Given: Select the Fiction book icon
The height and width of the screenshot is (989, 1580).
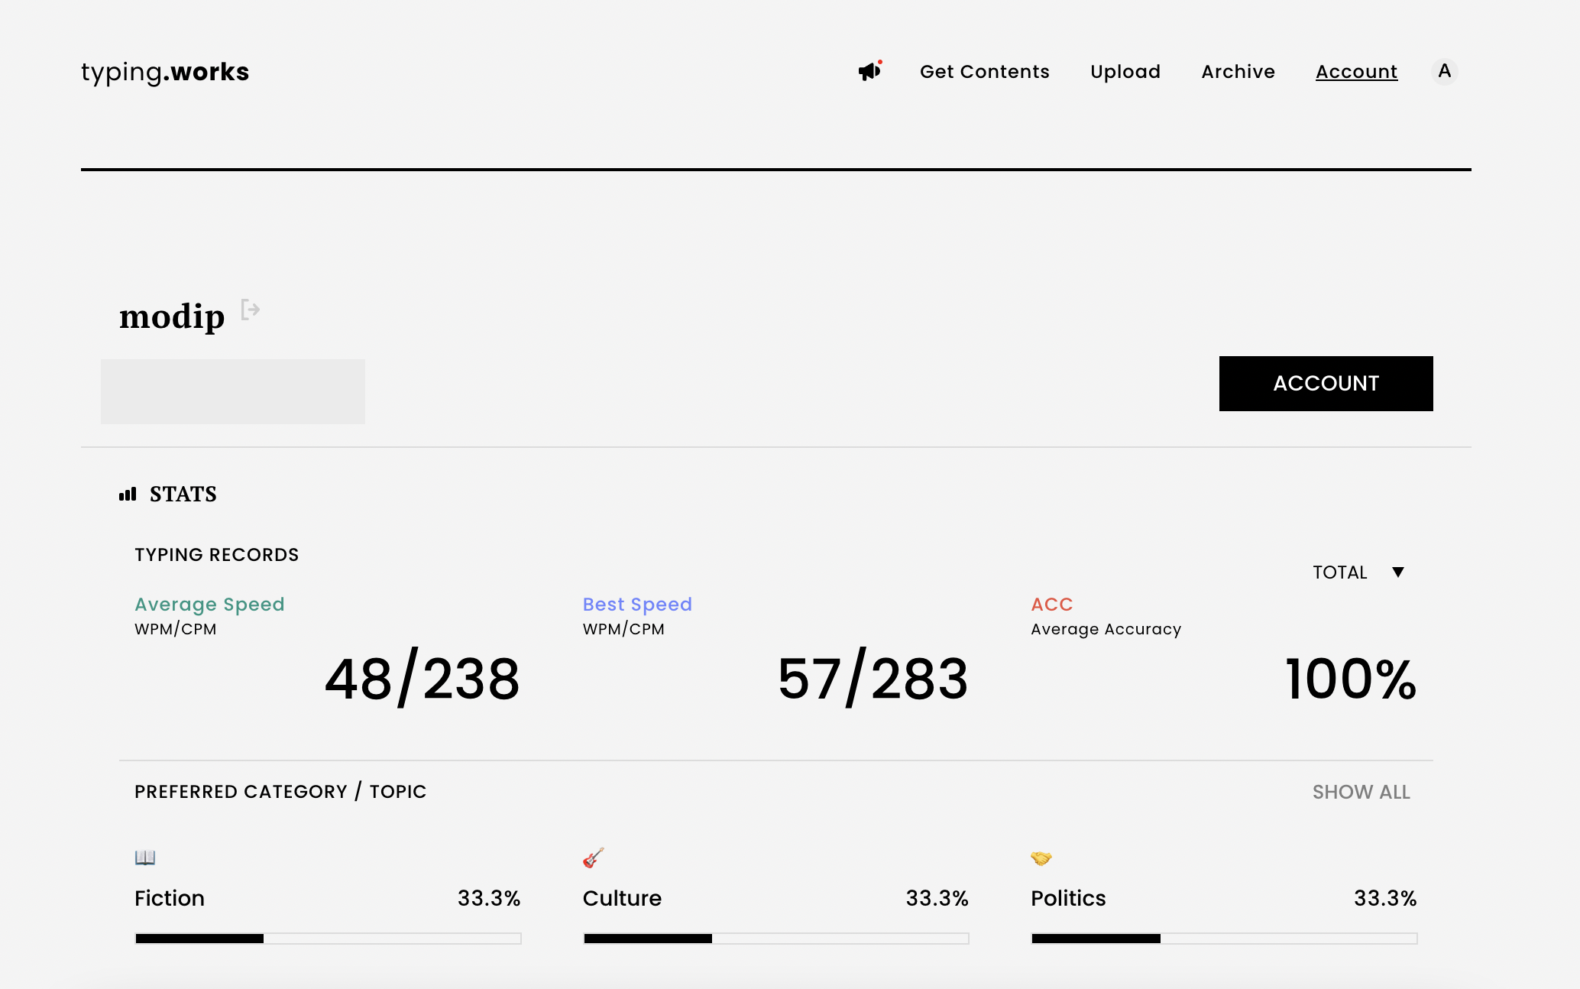Looking at the screenshot, I should 145,858.
